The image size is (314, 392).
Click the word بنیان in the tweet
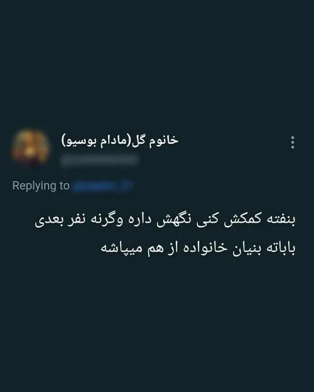click(x=247, y=248)
